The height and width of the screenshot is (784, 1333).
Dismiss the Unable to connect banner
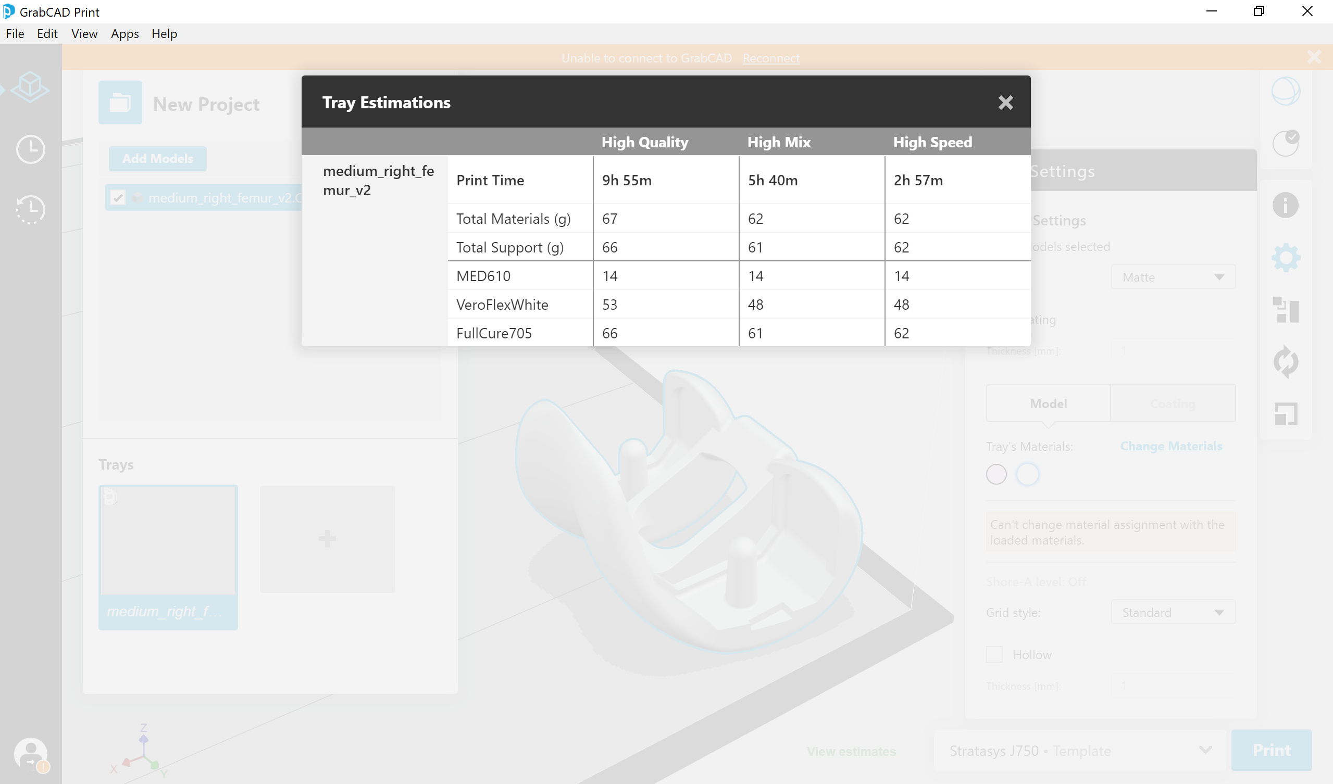tap(1314, 57)
